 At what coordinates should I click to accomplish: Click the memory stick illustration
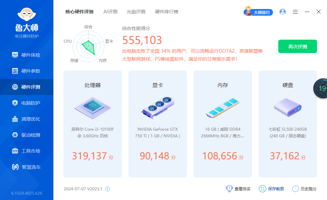click(223, 108)
